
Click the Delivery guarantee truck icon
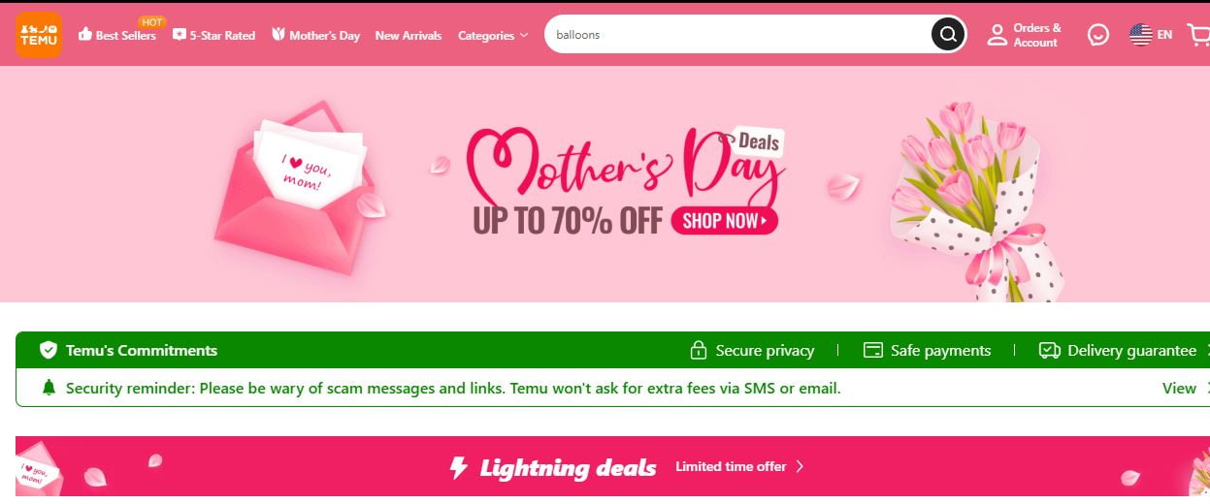[x=1049, y=350]
